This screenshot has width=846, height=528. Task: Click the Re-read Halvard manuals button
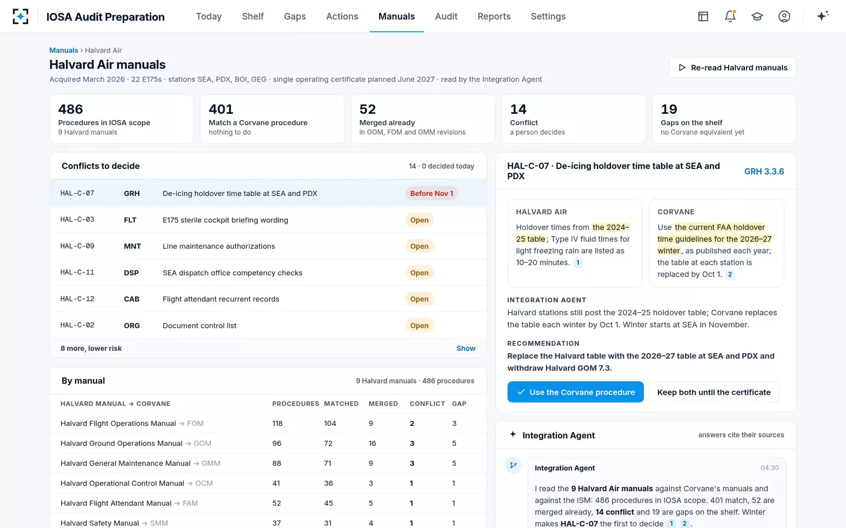point(733,67)
